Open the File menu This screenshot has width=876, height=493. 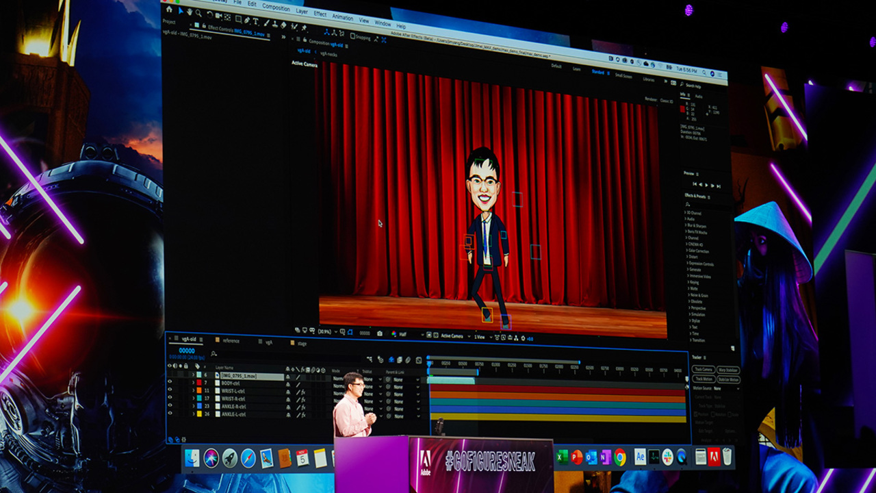(x=237, y=2)
